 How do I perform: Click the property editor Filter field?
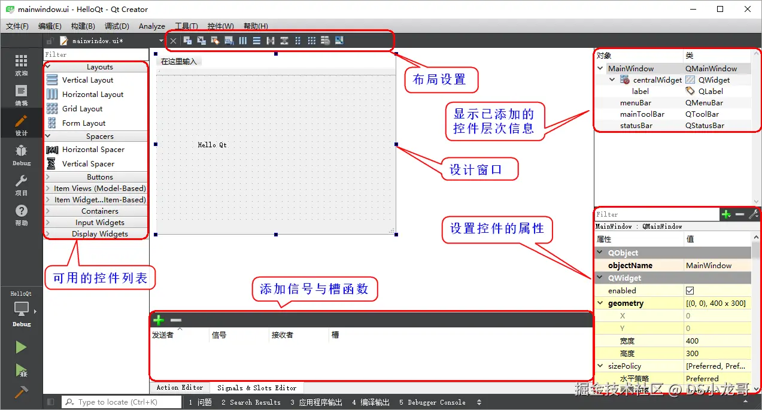(657, 214)
